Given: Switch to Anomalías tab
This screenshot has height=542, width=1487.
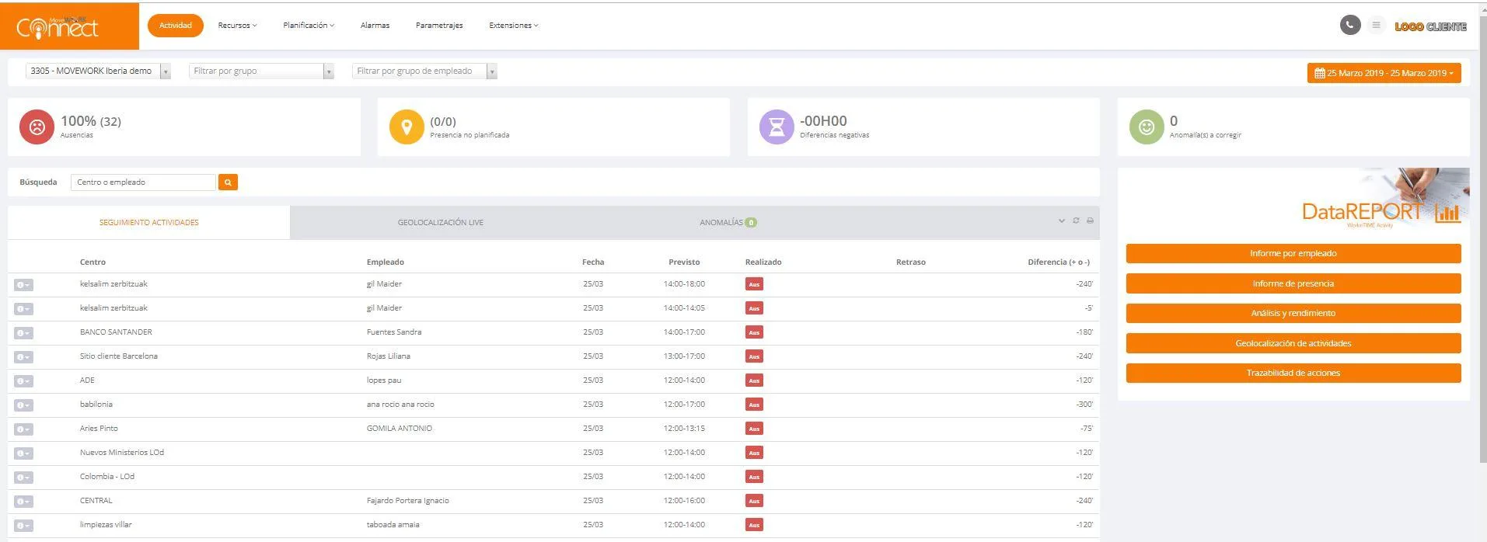Looking at the screenshot, I should (x=728, y=223).
